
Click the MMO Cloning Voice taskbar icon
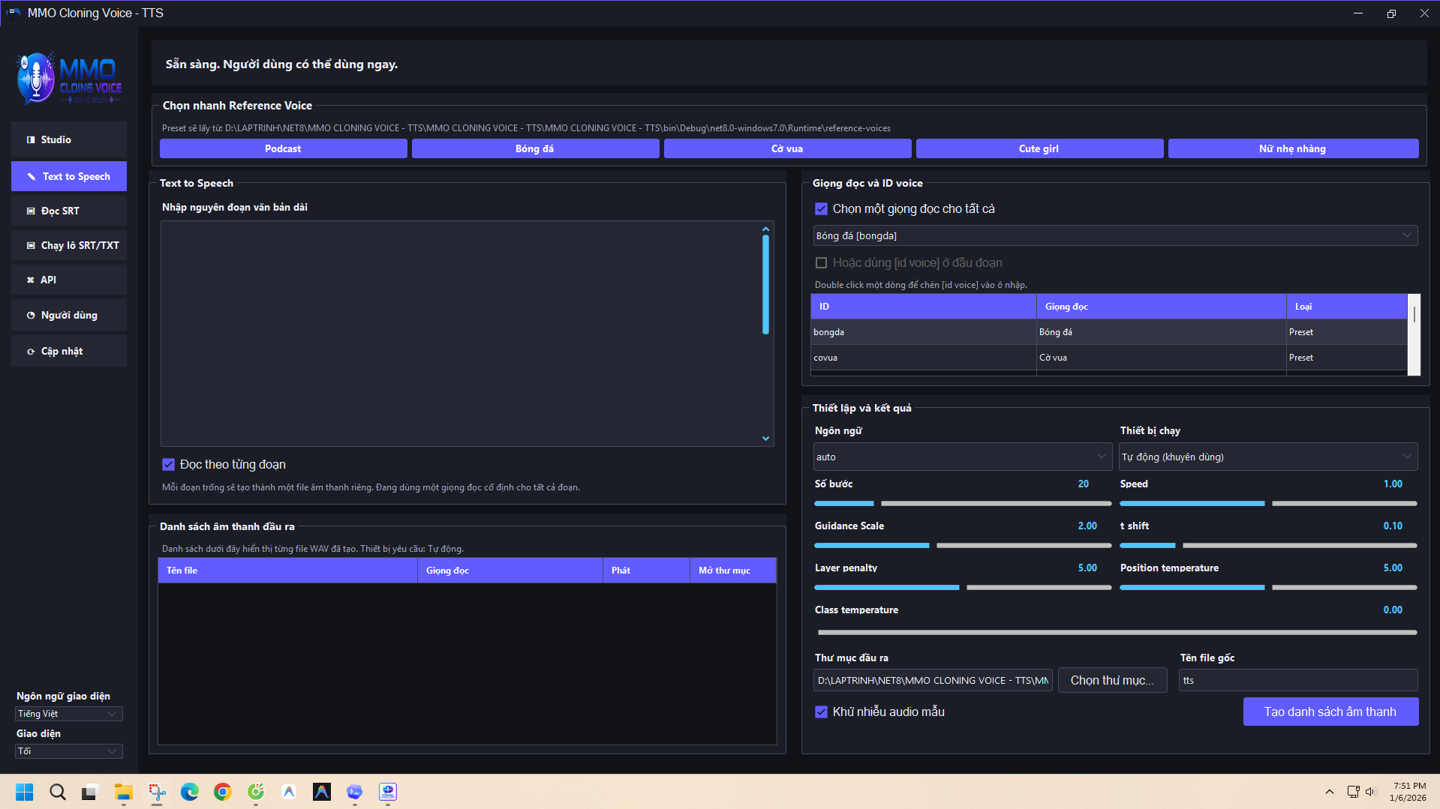388,792
